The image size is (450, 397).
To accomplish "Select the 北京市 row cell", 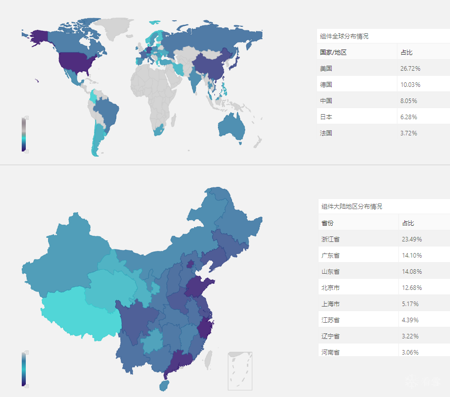I will 358,288.
